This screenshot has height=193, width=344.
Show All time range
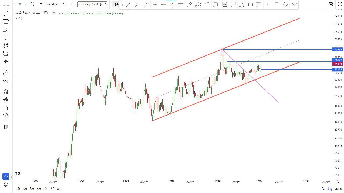59,189
